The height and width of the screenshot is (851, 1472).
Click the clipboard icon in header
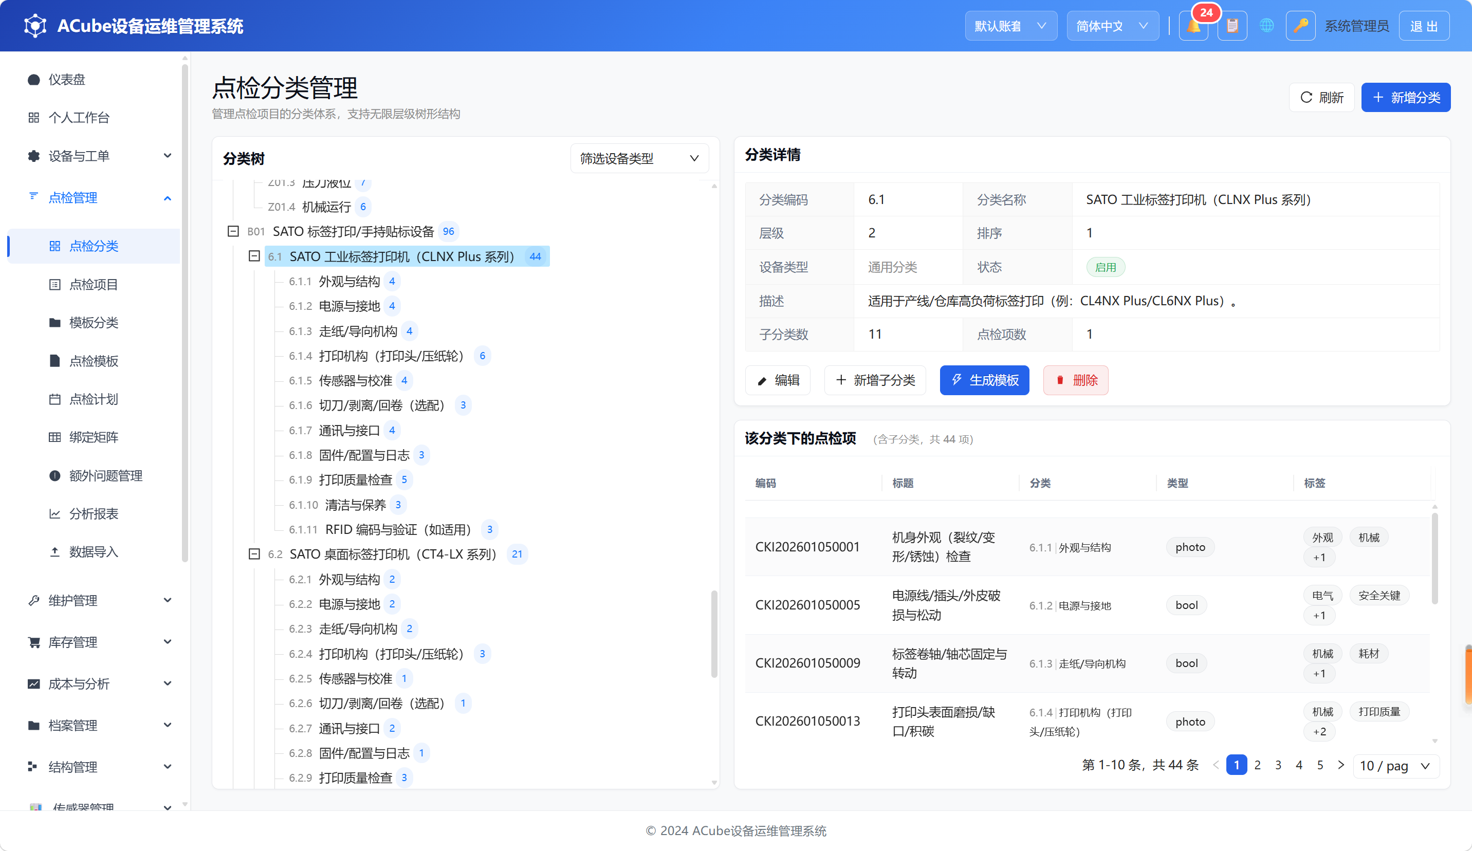pos(1232,26)
